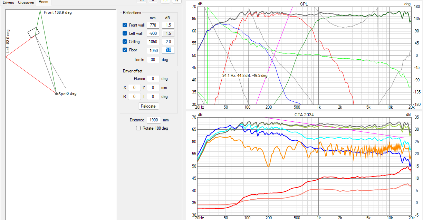Enable the Rotate 180 deg checkbox
This screenshot has height=220, width=423.
(x=138, y=128)
